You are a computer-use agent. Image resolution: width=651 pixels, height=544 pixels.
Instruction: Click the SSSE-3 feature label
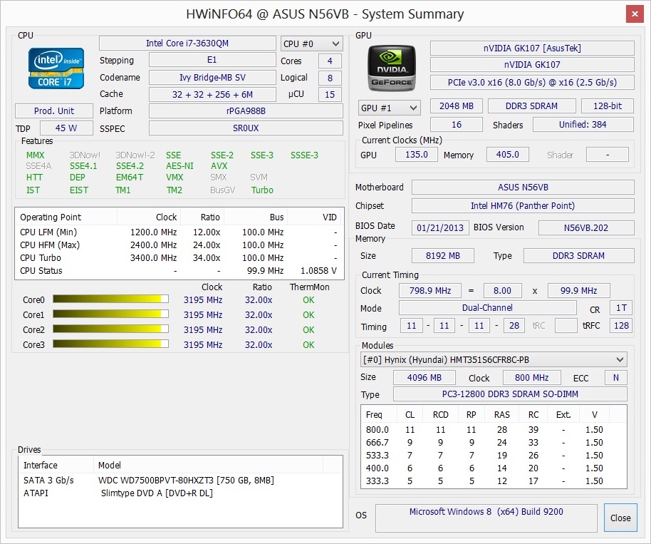304,155
